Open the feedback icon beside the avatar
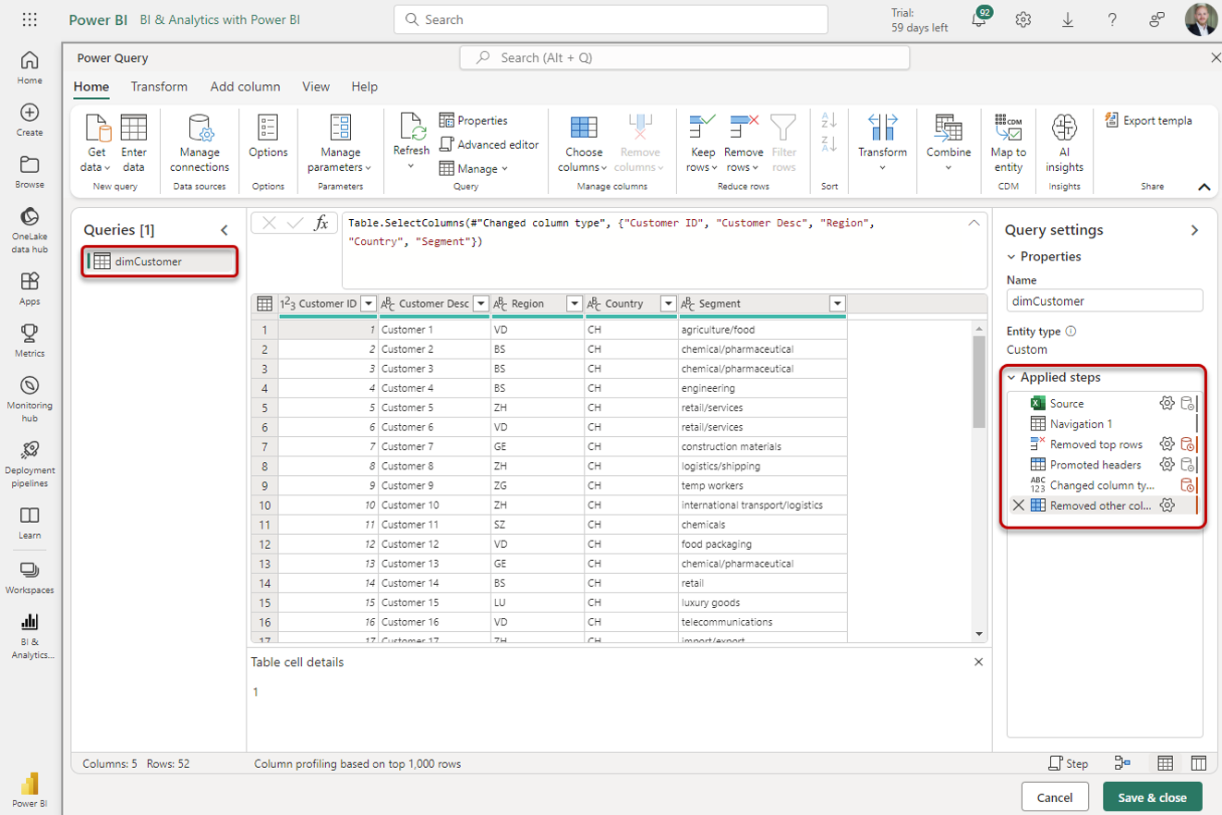1222x815 pixels. point(1156,19)
